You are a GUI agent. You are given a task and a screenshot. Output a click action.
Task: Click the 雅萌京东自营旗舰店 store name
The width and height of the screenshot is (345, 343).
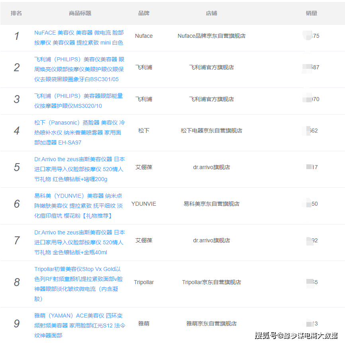coord(212,324)
